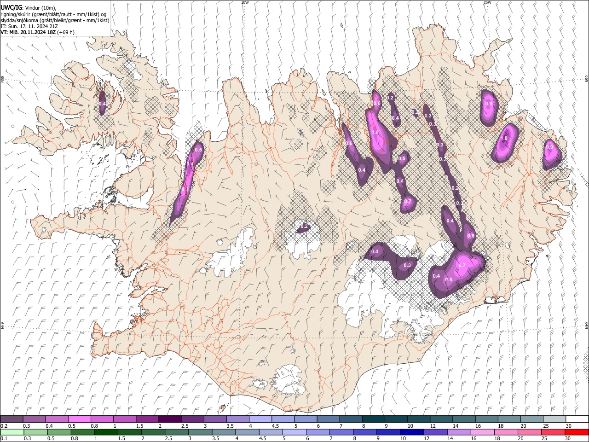Click the slydda/snjókoma legend description line
Screen dimensions: 589x442
[55, 20]
